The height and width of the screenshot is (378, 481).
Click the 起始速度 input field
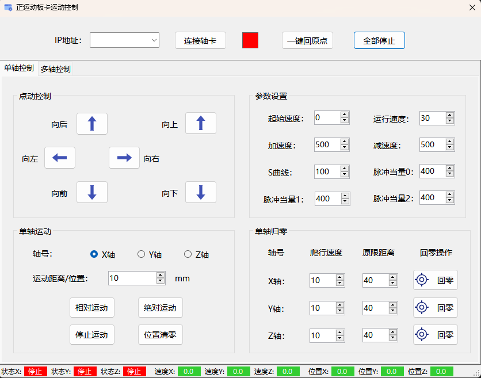(x=327, y=118)
